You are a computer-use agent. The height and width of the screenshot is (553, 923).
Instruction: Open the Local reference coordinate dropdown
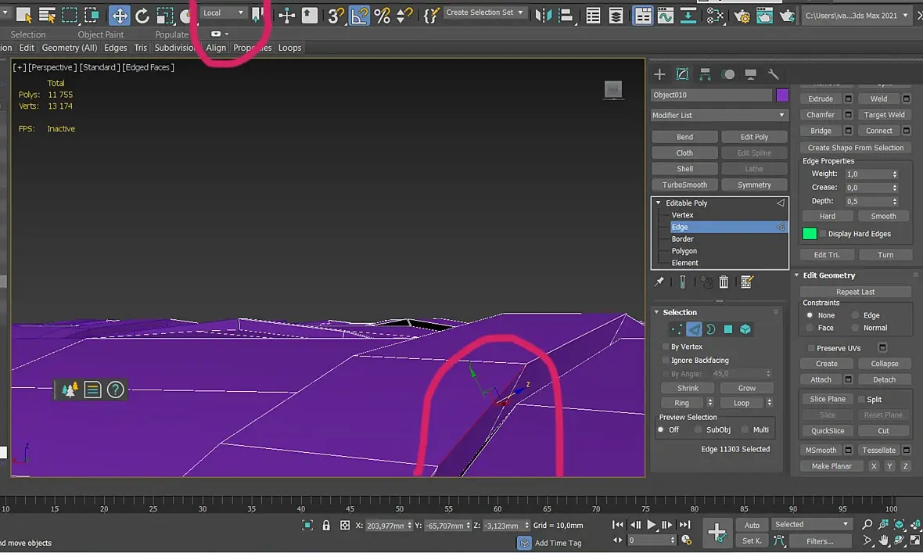[224, 13]
